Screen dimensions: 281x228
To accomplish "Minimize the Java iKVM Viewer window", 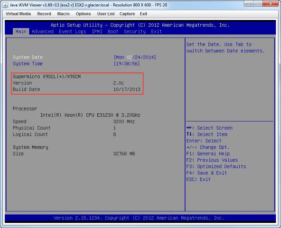I will [249, 4].
